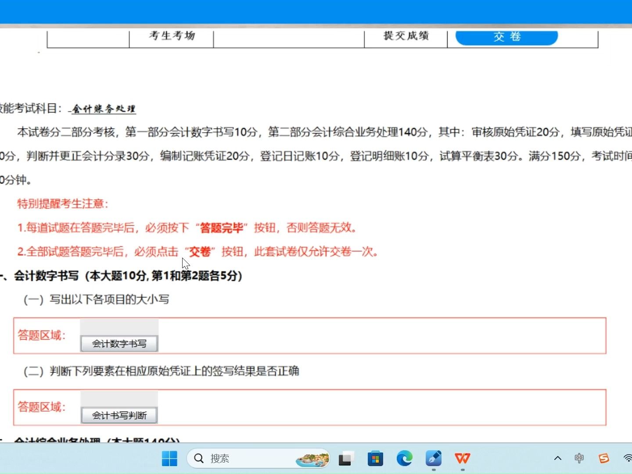Open Sogou input tray icon
This screenshot has width=632, height=474.
[604, 459]
